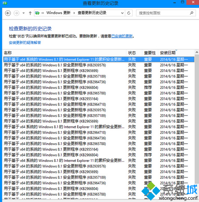
Task: Click the vertical scrollbar thumb
Action: coord(197,118)
